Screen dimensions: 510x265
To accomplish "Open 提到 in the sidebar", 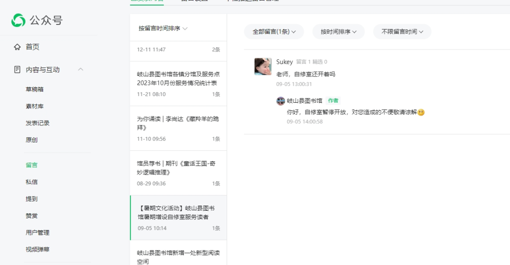I will pyautogui.click(x=32, y=199).
